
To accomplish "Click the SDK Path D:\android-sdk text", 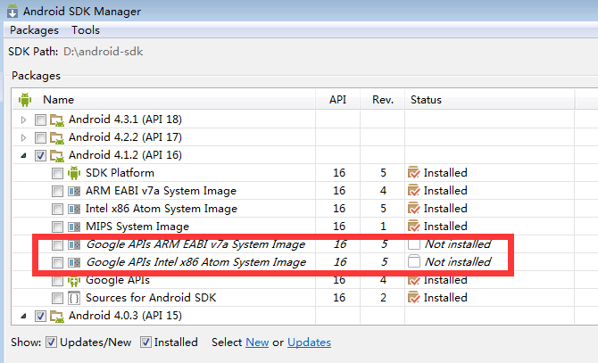I will tap(103, 52).
